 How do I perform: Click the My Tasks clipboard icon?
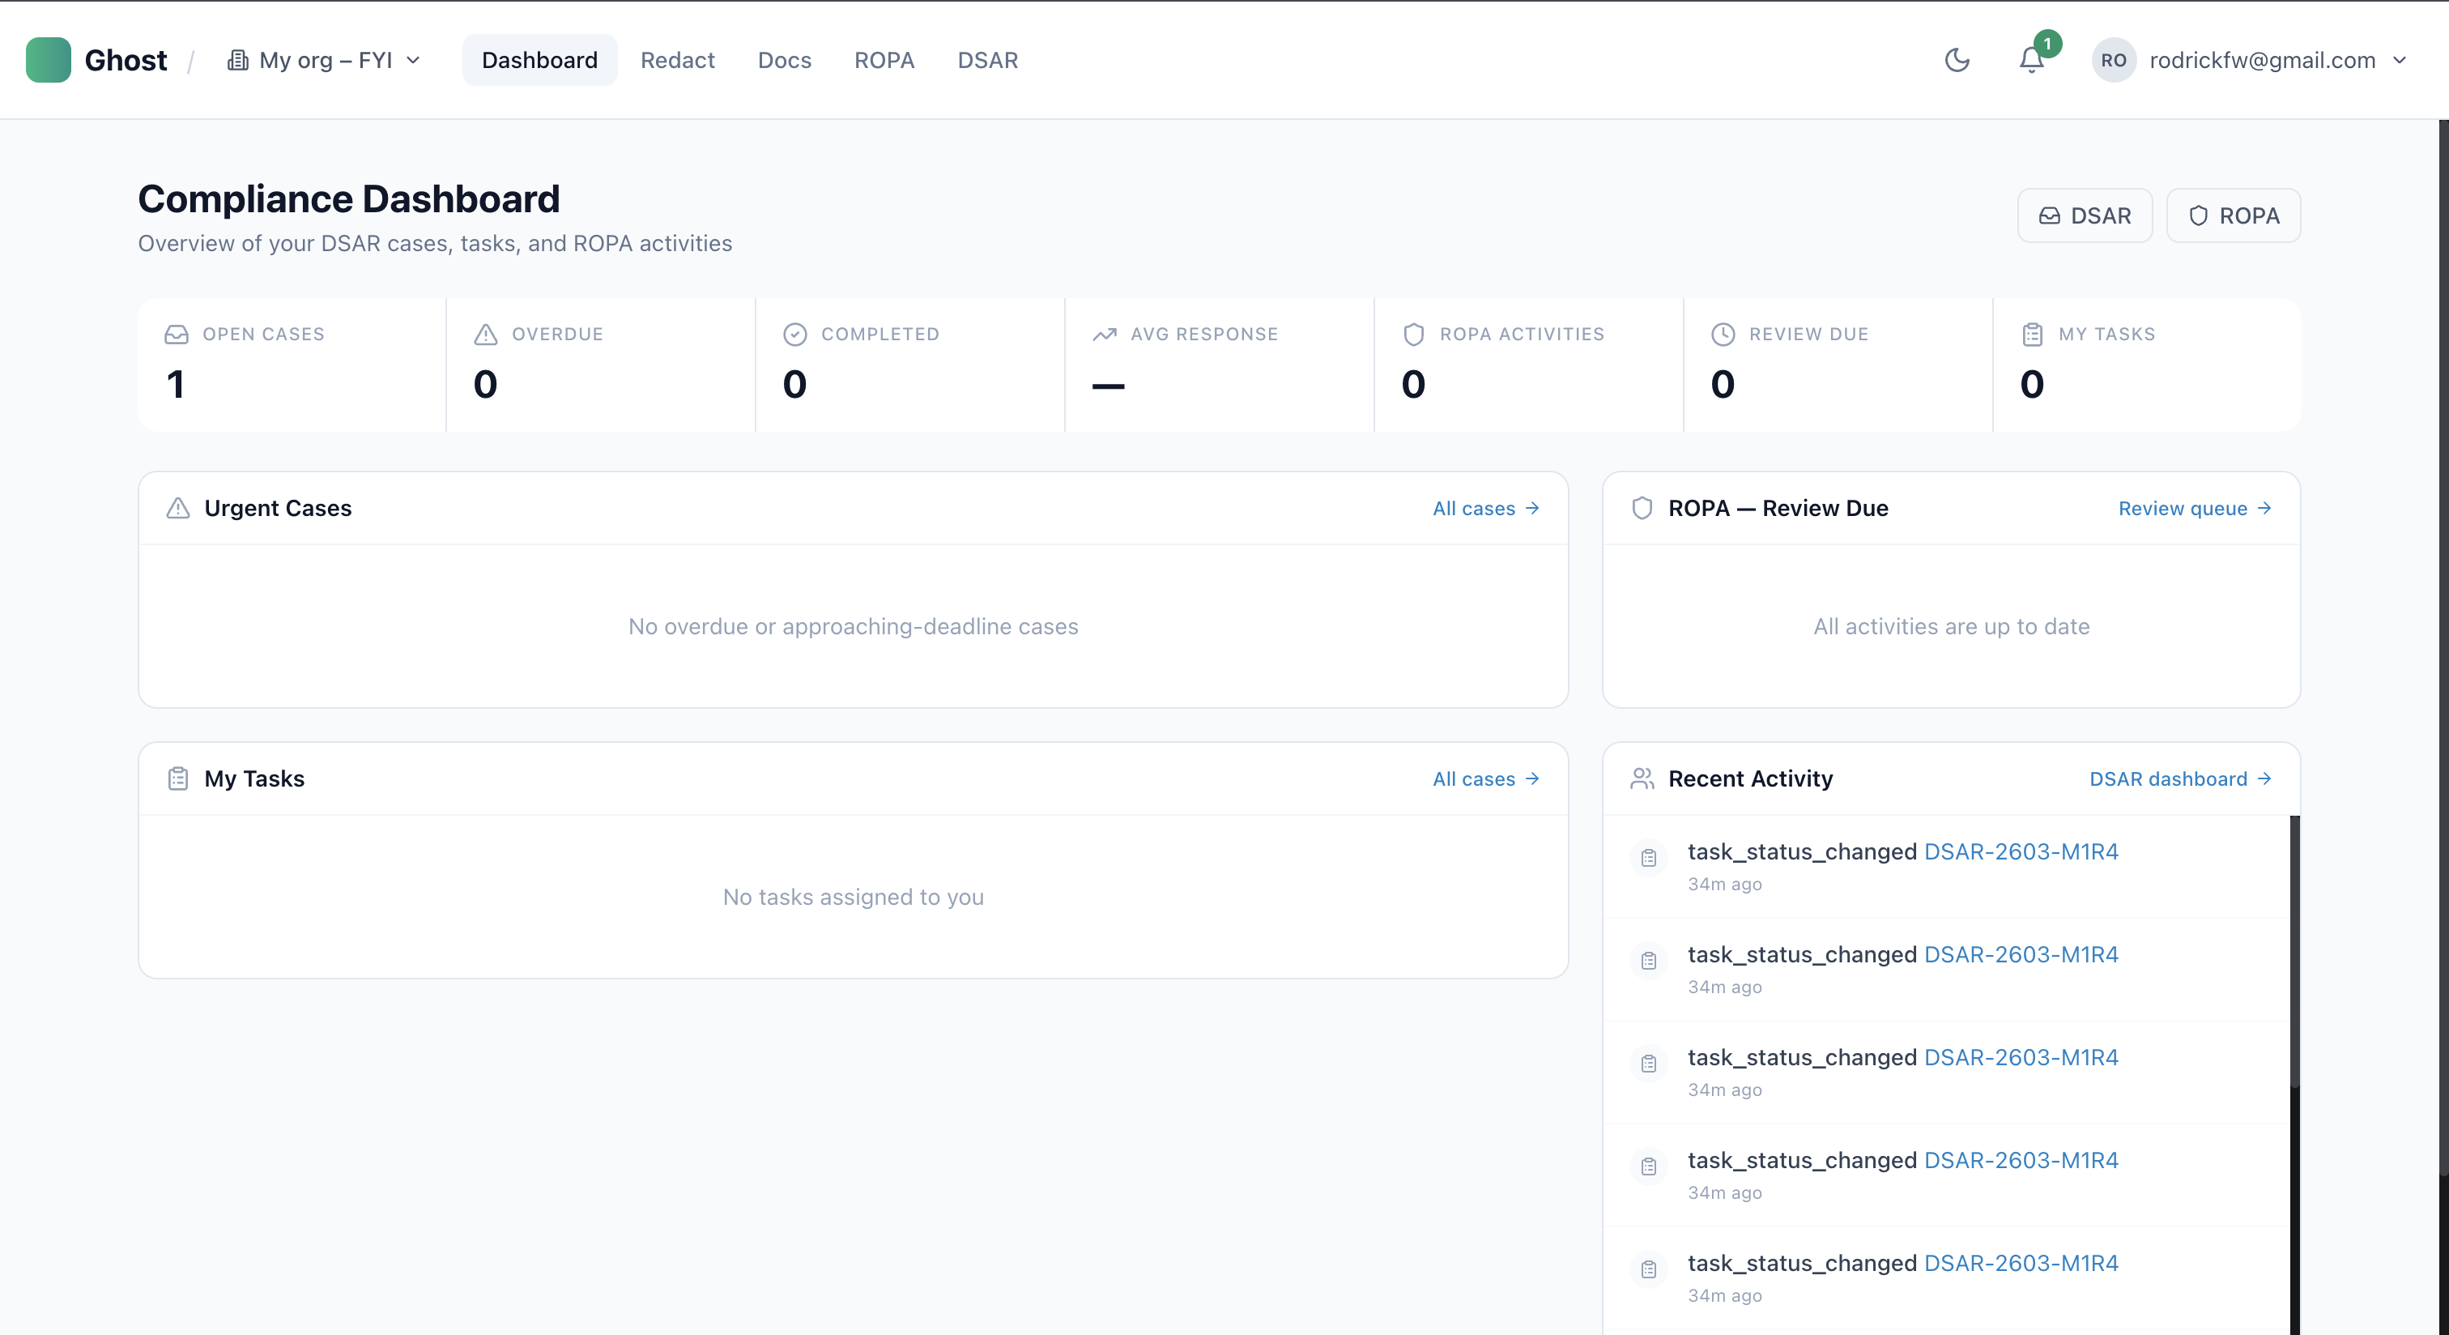[x=178, y=778]
